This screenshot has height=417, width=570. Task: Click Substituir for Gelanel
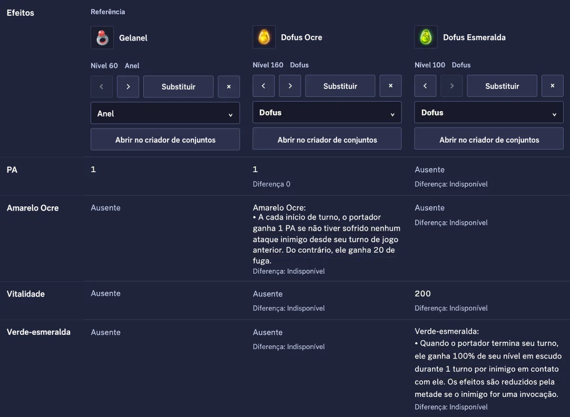(x=179, y=86)
